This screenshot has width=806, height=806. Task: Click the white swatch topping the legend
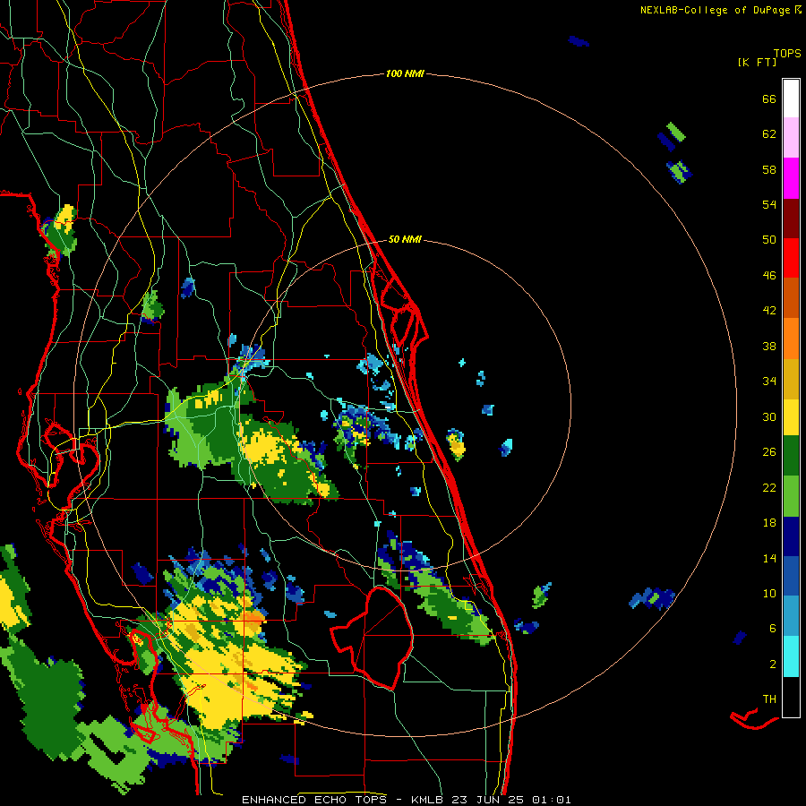point(791,99)
